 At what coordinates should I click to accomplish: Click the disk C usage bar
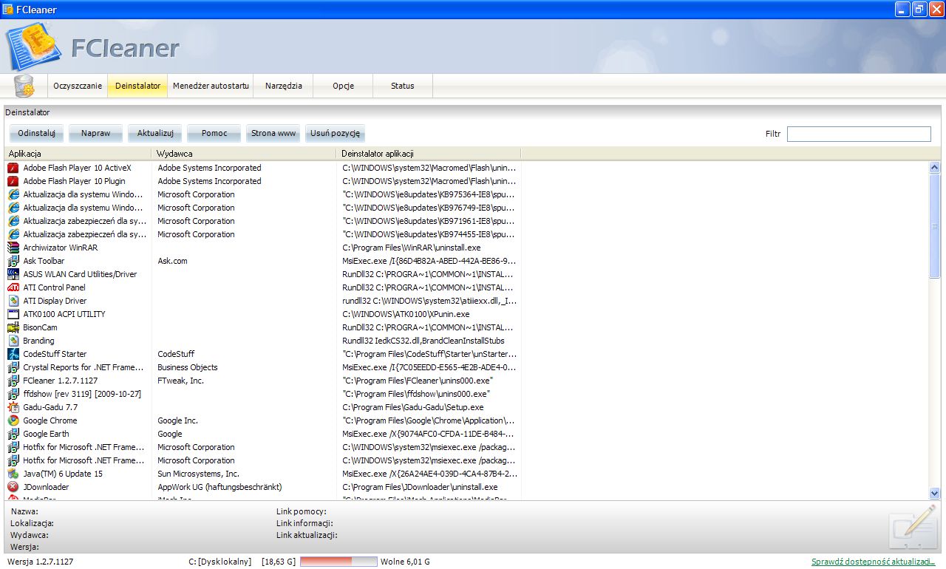[x=338, y=562]
